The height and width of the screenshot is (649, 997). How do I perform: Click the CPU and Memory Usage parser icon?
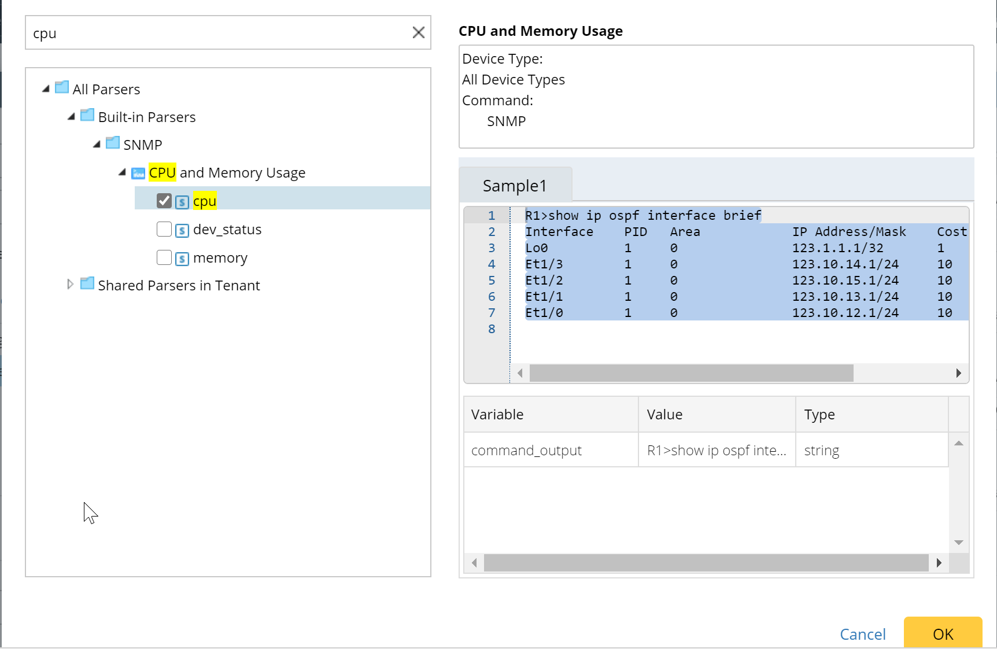coord(138,173)
